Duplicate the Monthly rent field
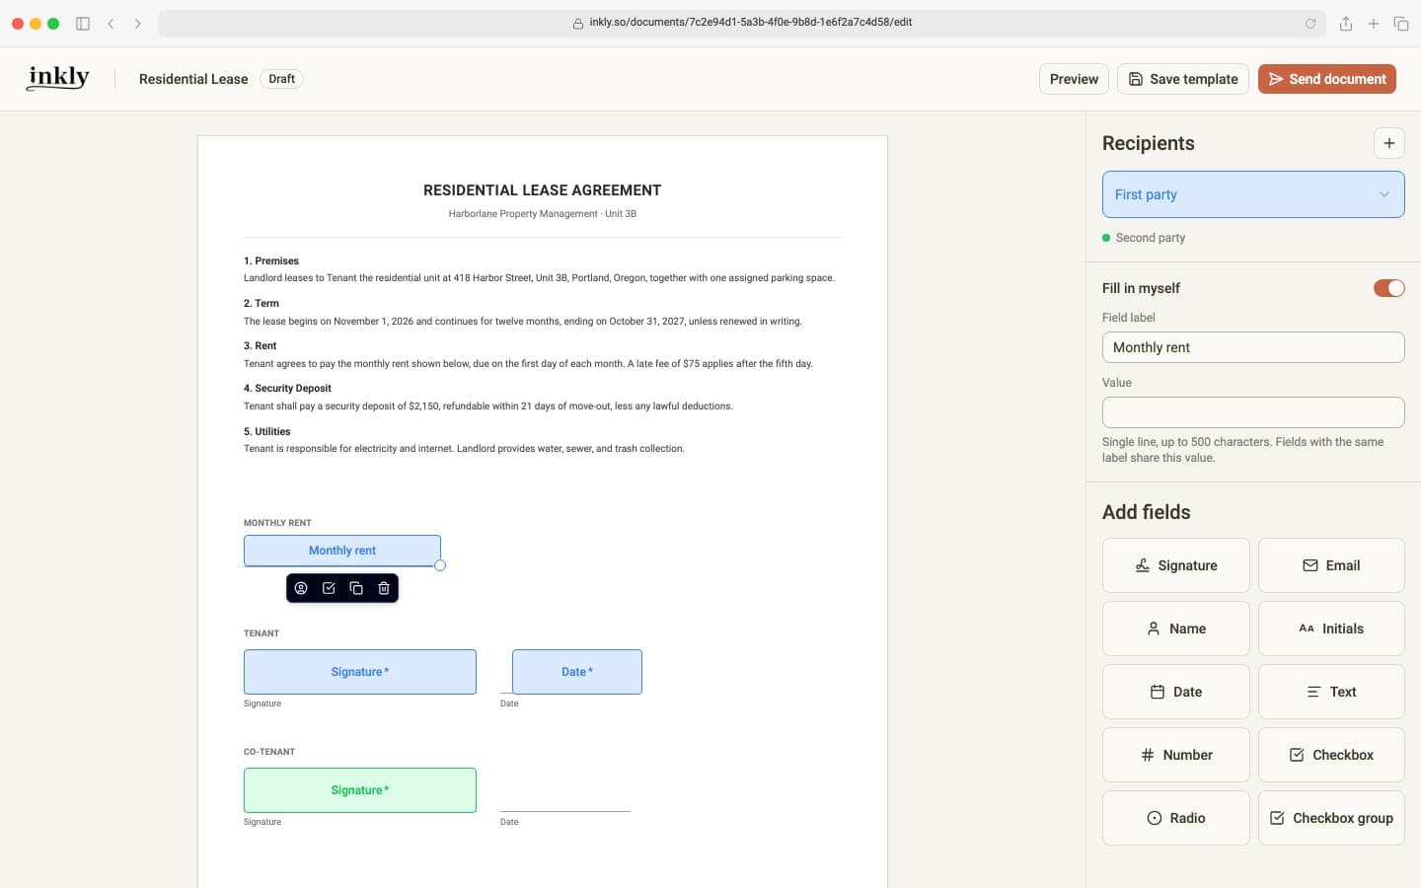Screen dimensions: 1421x888 (x=356, y=588)
